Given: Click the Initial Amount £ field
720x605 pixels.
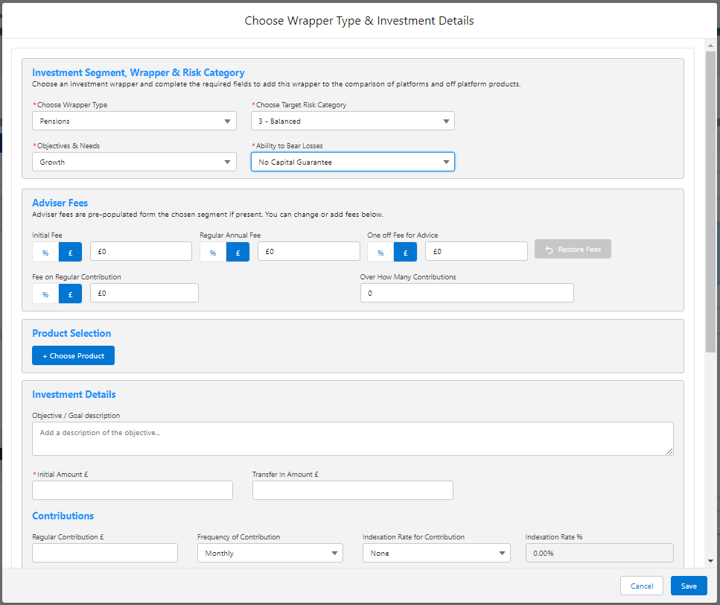Looking at the screenshot, I should tap(133, 490).
